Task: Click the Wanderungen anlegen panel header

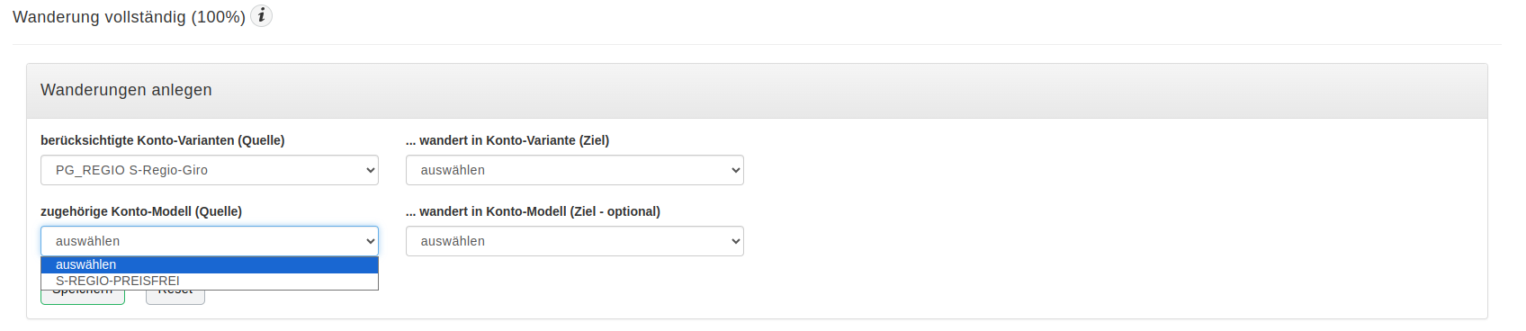Action: point(757,91)
